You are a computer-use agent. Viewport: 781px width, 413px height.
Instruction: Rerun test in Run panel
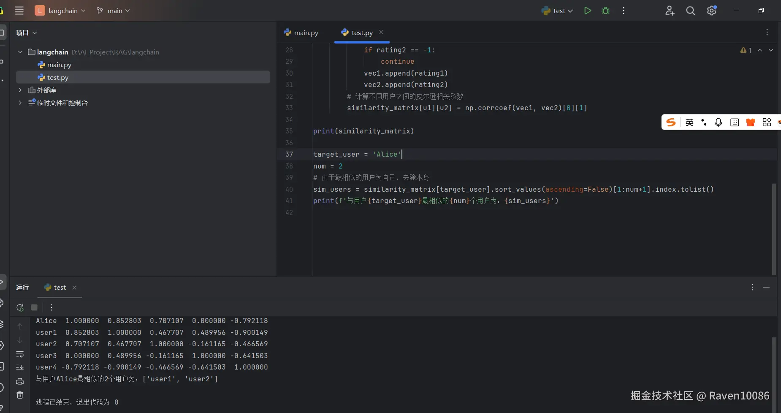[20, 307]
